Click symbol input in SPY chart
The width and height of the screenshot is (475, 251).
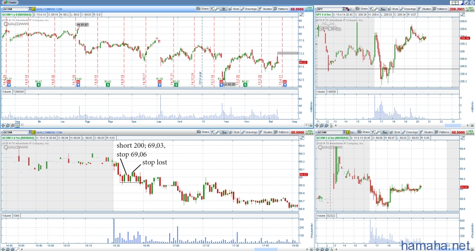pyautogui.click(x=330, y=9)
